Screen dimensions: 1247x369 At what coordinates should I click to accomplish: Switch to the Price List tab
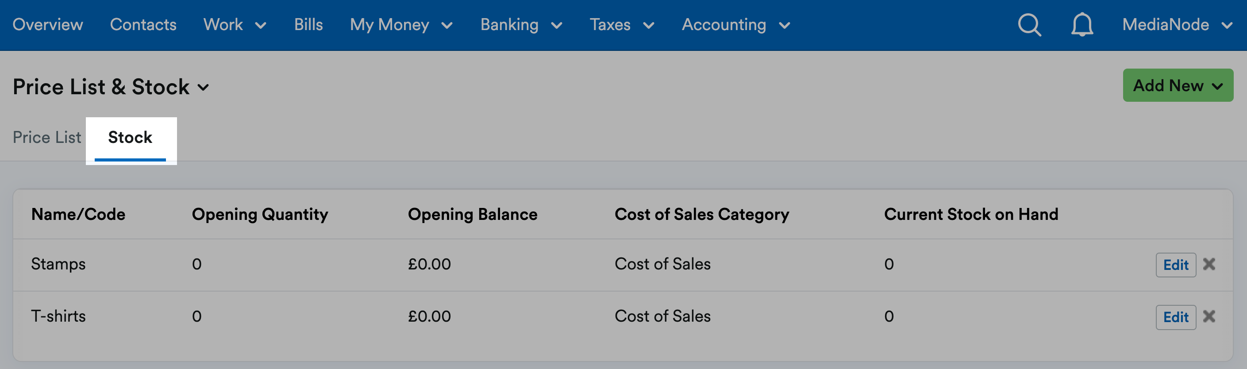pyautogui.click(x=47, y=138)
